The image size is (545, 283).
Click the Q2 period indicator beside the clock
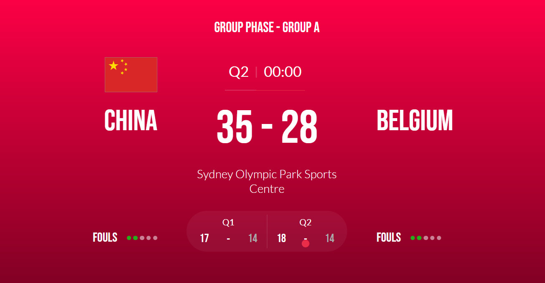pyautogui.click(x=239, y=72)
